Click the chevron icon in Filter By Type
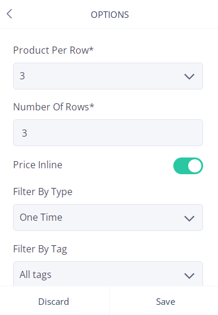The height and width of the screenshot is (315, 218). pos(189,218)
